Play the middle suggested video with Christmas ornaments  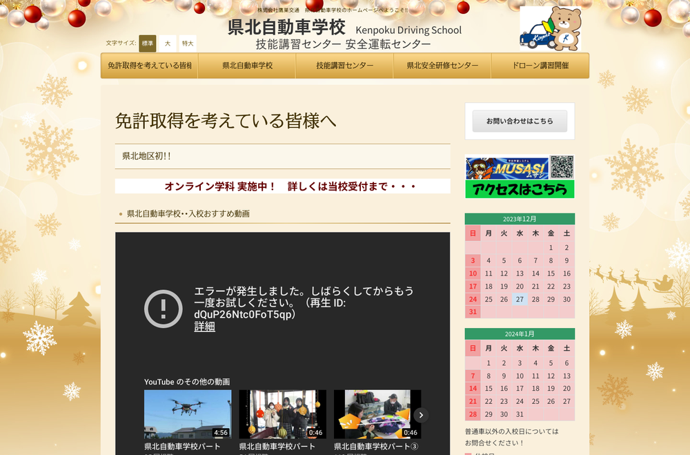282,414
